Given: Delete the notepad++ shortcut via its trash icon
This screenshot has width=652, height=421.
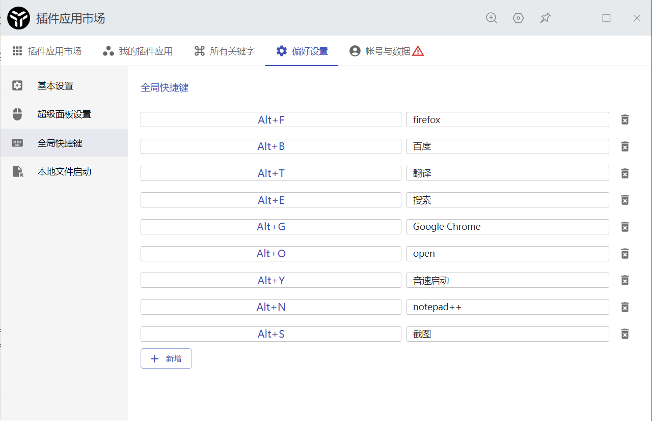Looking at the screenshot, I should click(624, 307).
